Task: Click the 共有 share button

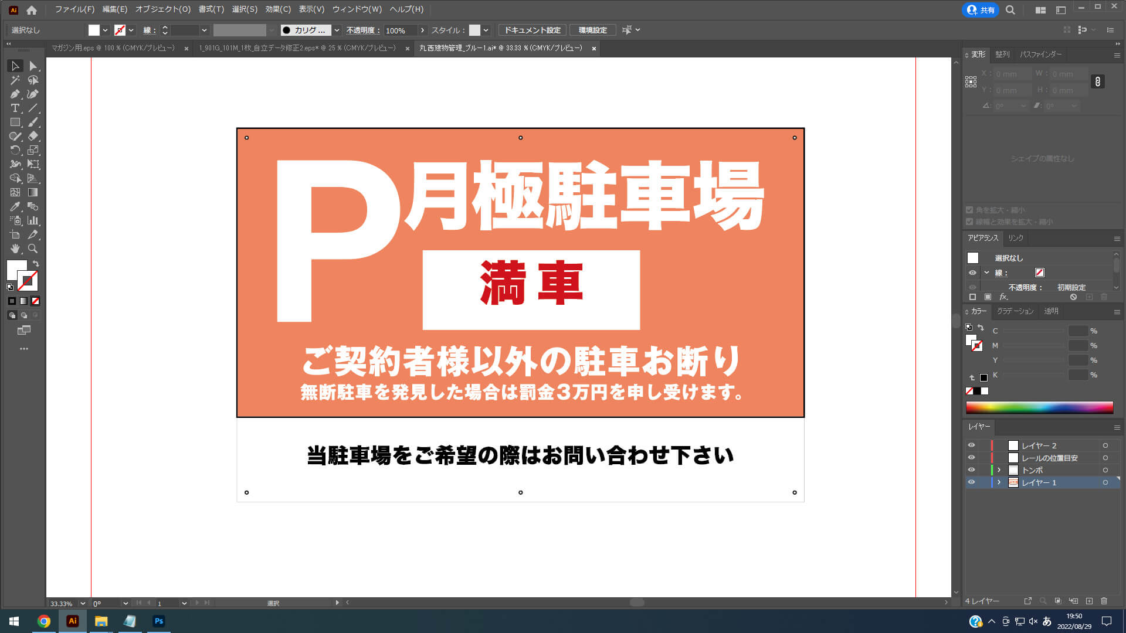Action: pyautogui.click(x=981, y=10)
